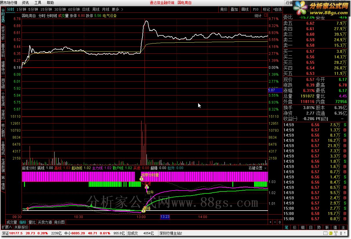351x239 pixels.
Task: Switch to the 15分钟 period tab
Action: 46,9
